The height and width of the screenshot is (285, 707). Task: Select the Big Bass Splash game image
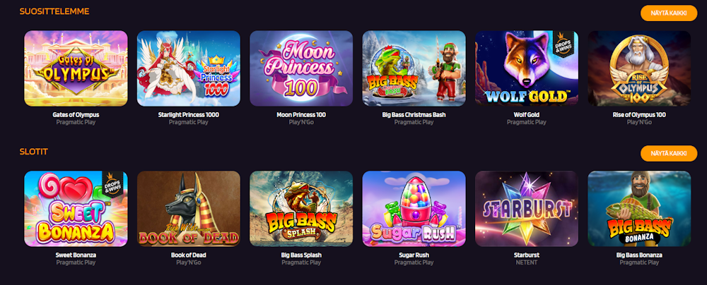coord(301,209)
